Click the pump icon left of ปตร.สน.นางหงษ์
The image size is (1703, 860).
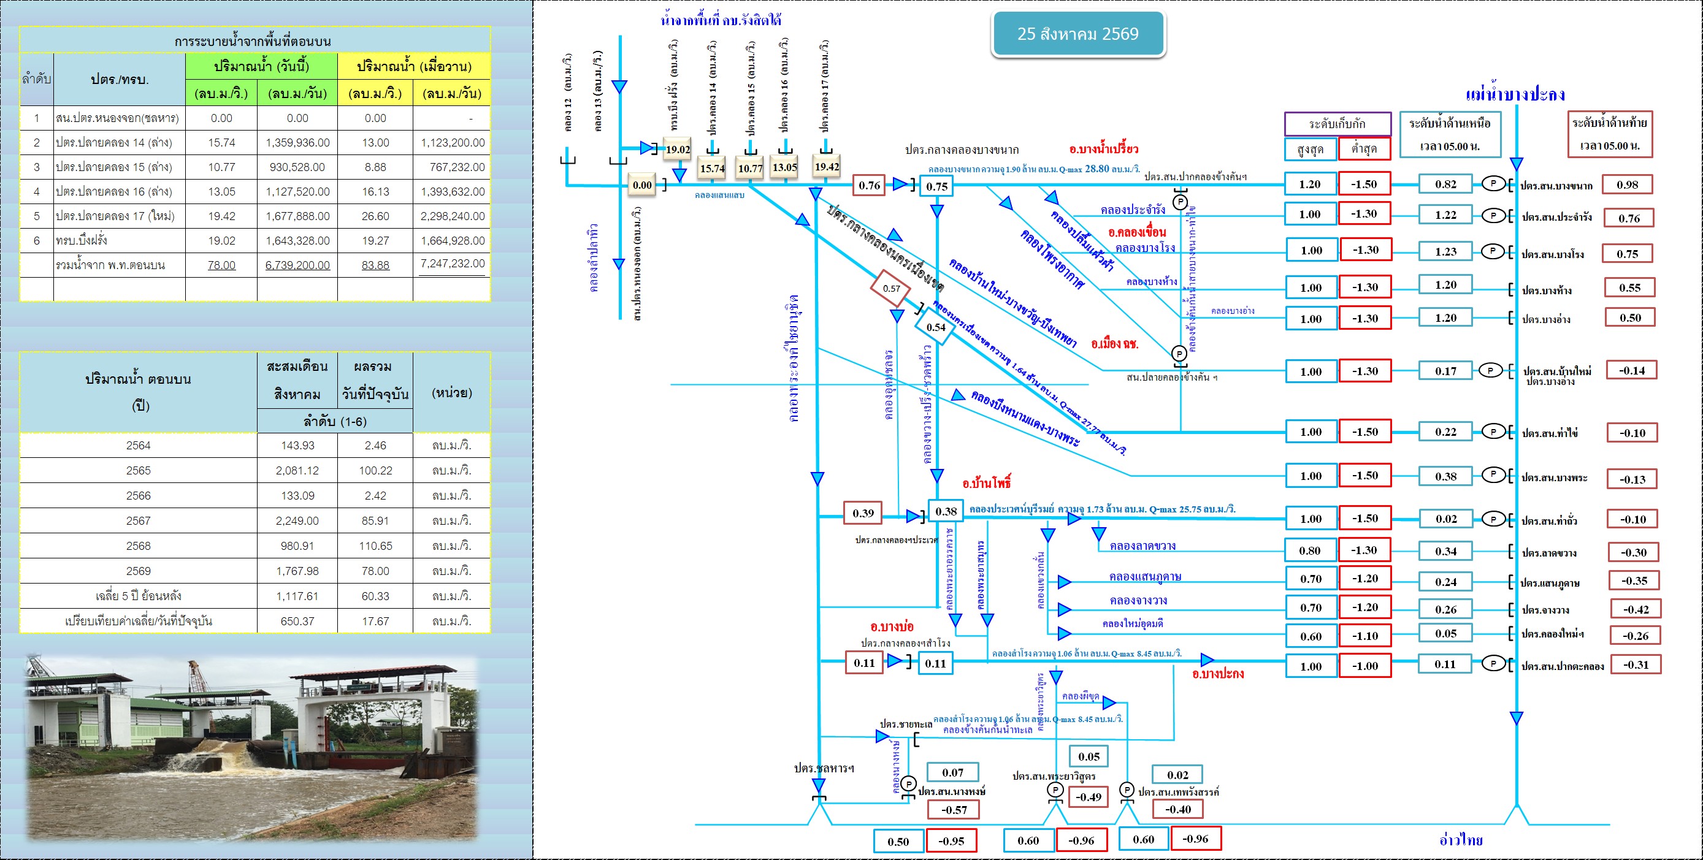pyautogui.click(x=908, y=784)
